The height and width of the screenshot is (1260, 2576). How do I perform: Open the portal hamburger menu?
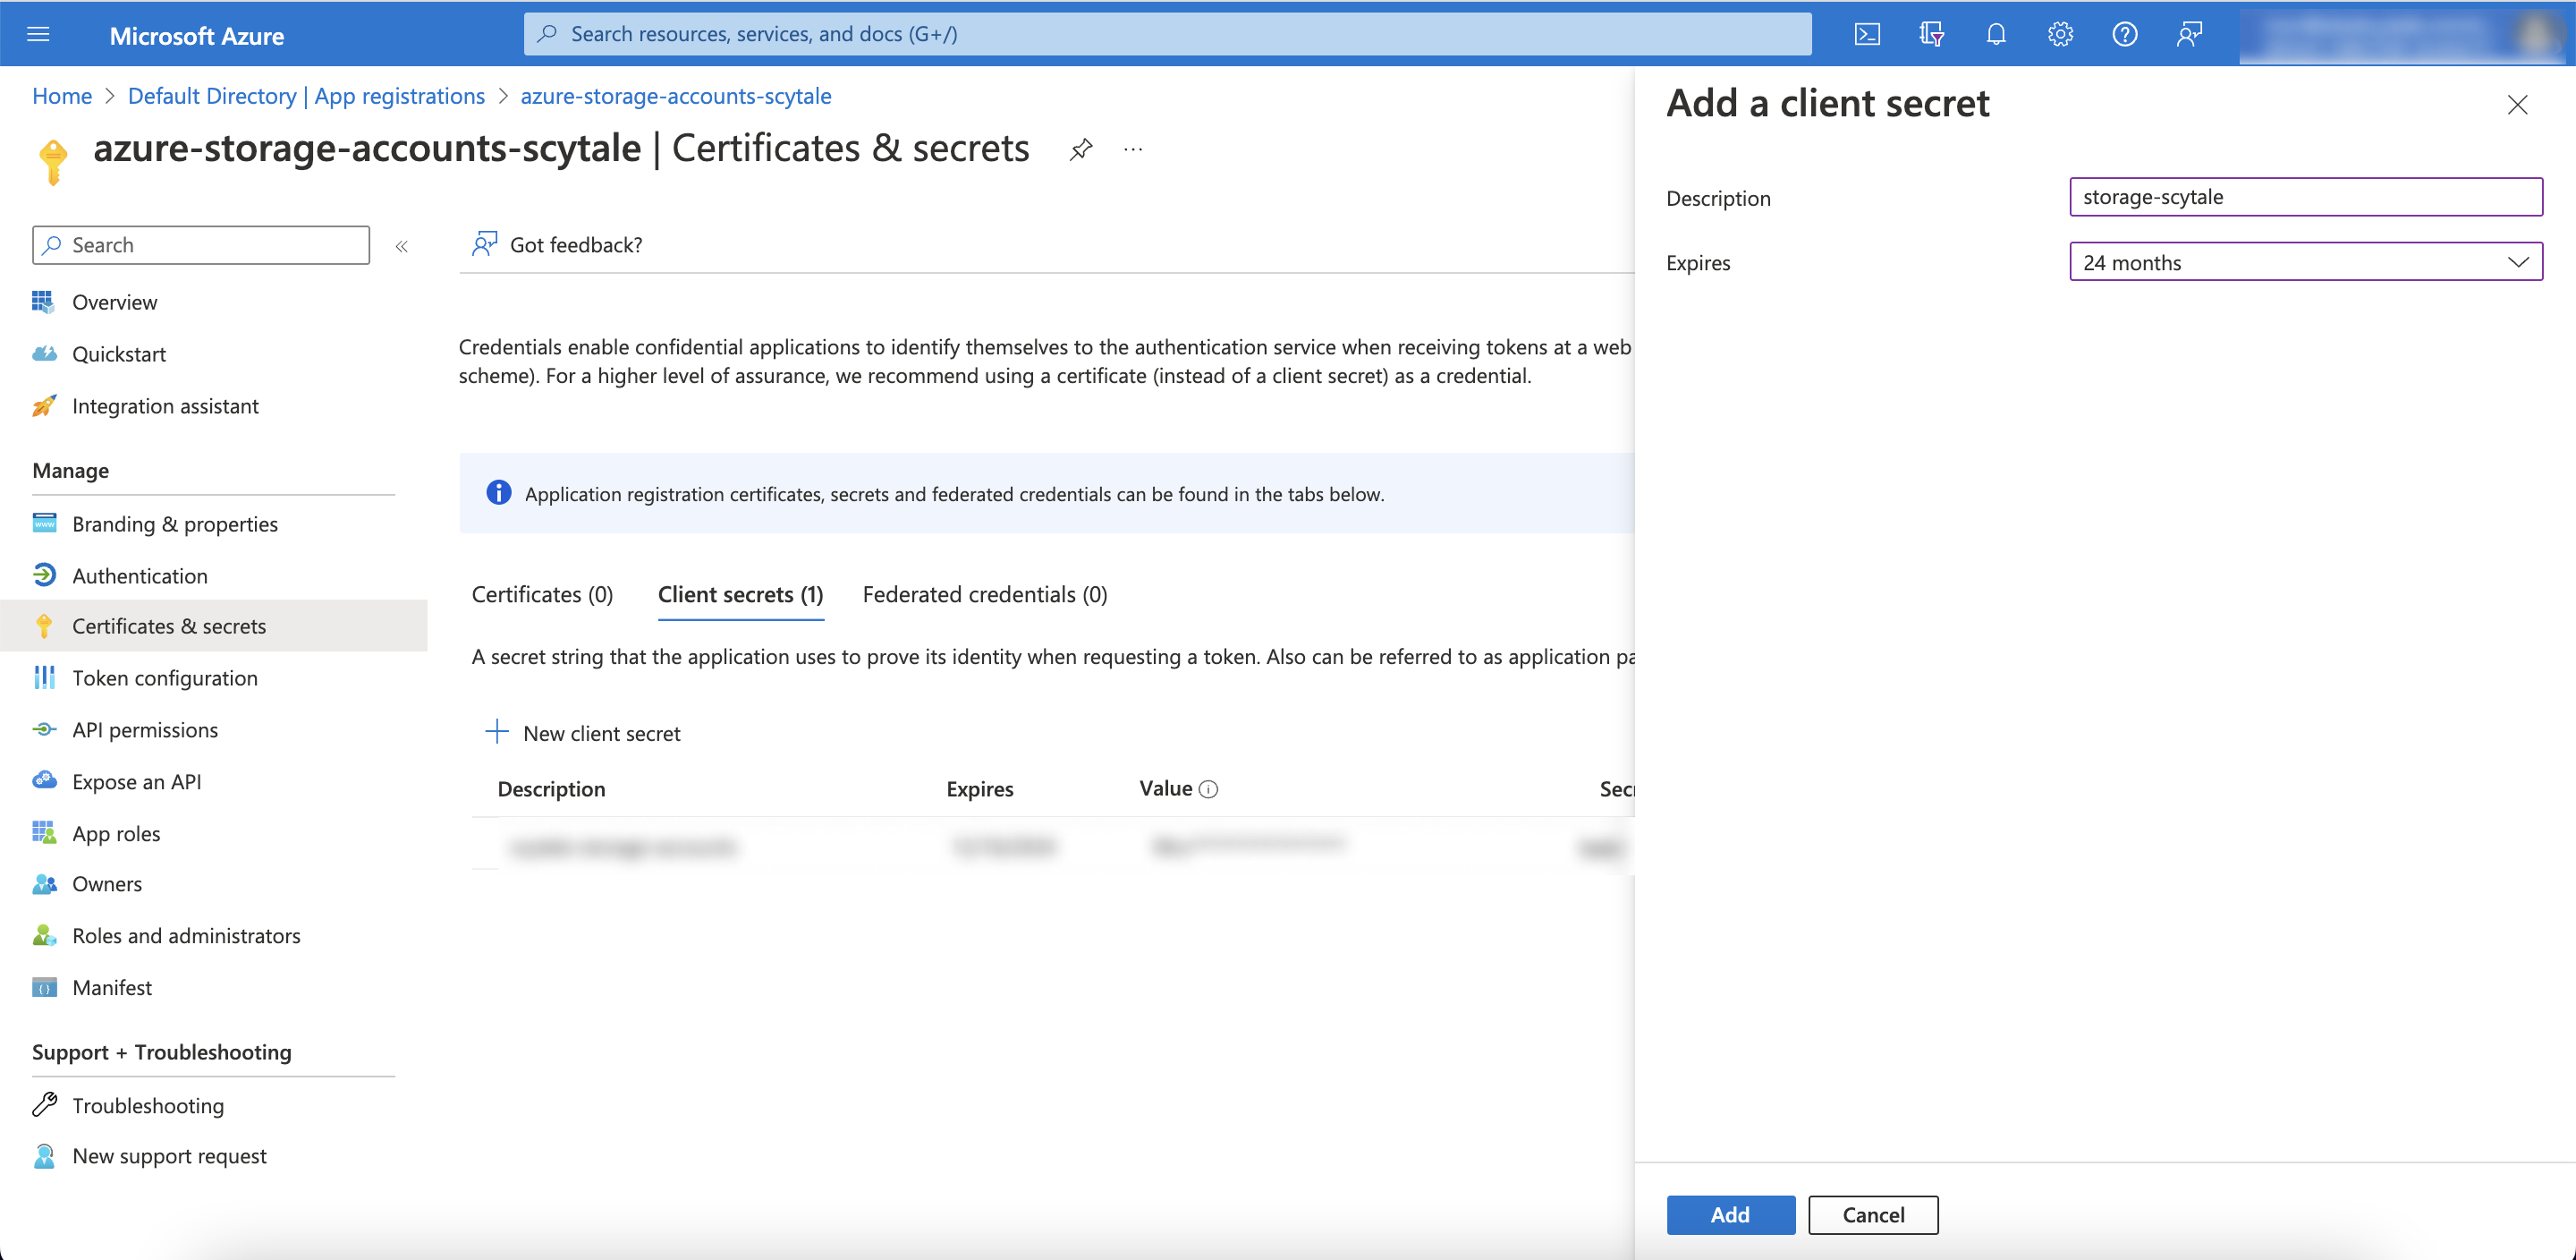(x=38, y=35)
